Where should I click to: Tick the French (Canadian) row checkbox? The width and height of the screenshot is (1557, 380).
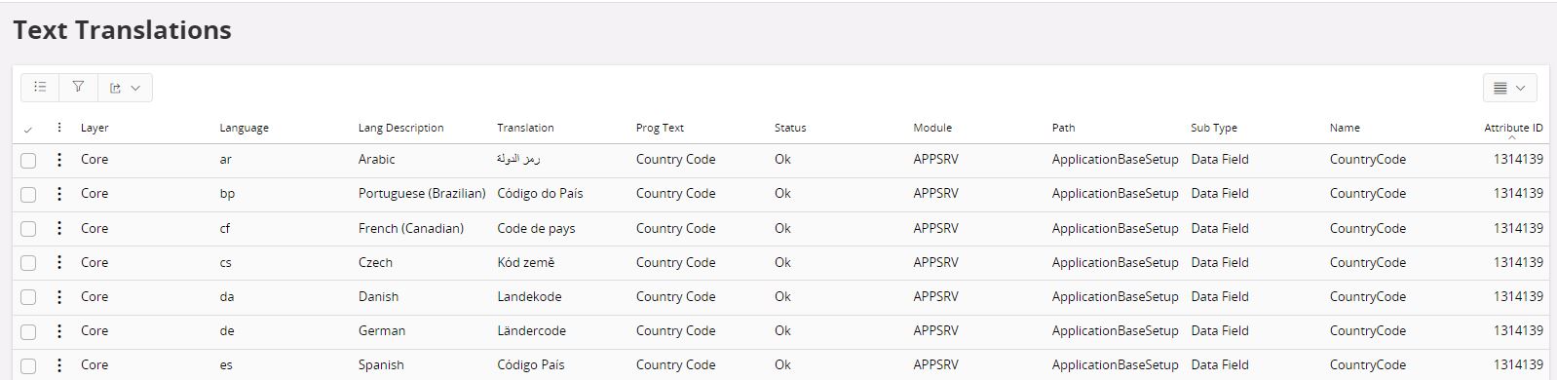pos(28,229)
